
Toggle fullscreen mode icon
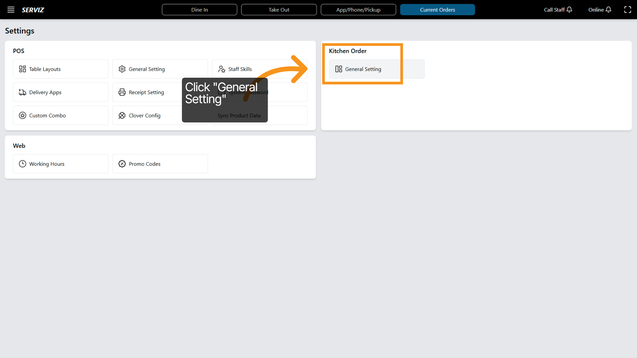[x=627, y=10]
